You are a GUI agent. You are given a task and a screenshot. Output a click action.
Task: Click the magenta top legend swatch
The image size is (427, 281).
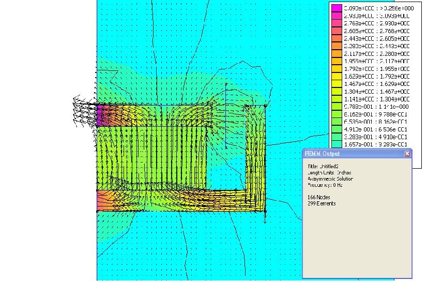[x=337, y=8]
